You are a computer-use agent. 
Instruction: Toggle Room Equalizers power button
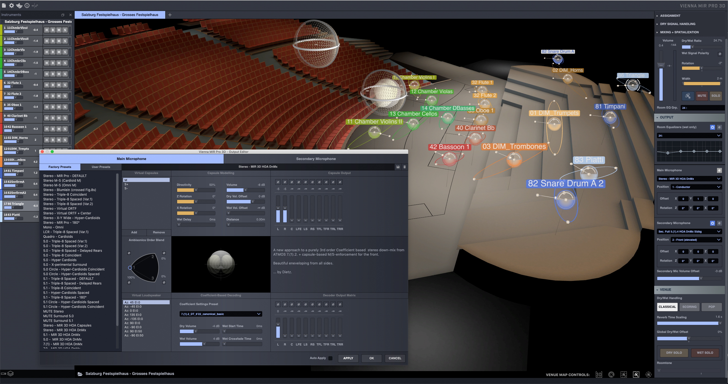point(712,127)
